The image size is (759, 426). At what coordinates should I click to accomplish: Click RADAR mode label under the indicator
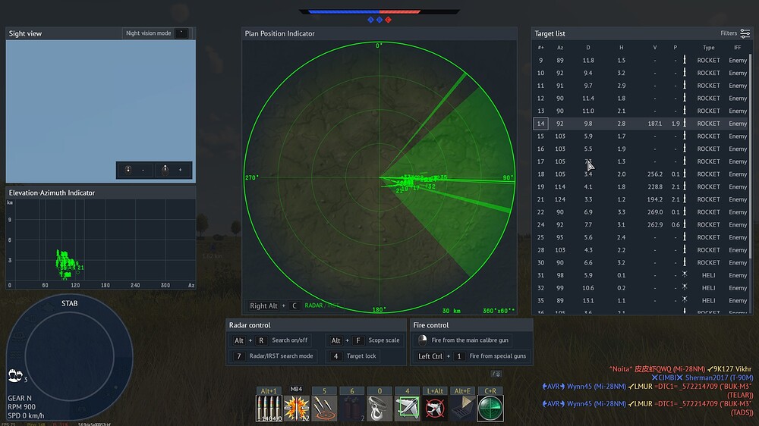(x=313, y=305)
